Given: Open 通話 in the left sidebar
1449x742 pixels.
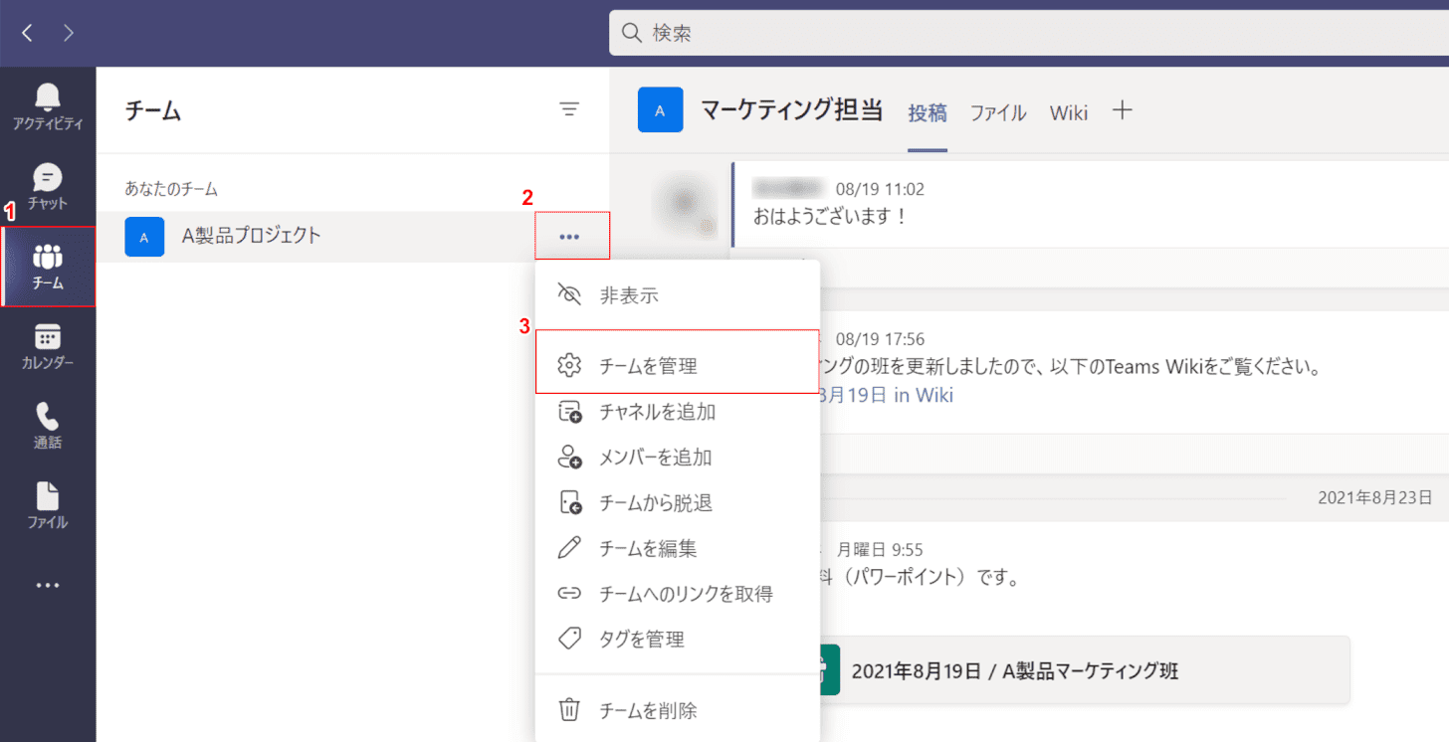Looking at the screenshot, I should pos(48,426).
